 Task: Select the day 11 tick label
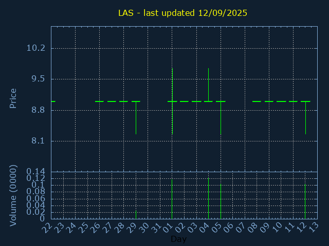point(289,228)
